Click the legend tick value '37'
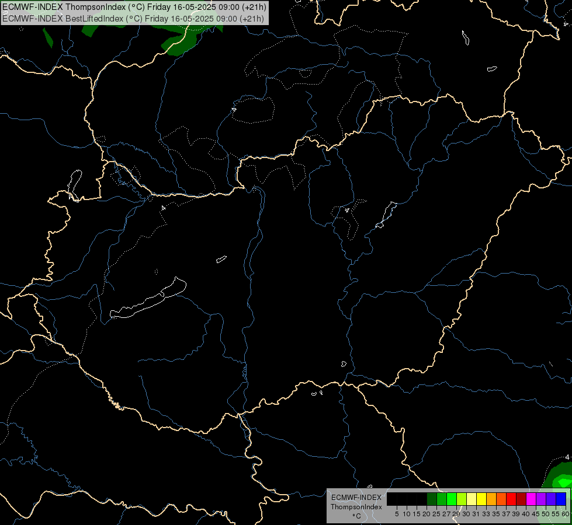Screen dimensions: 572x525 [x=506, y=514]
